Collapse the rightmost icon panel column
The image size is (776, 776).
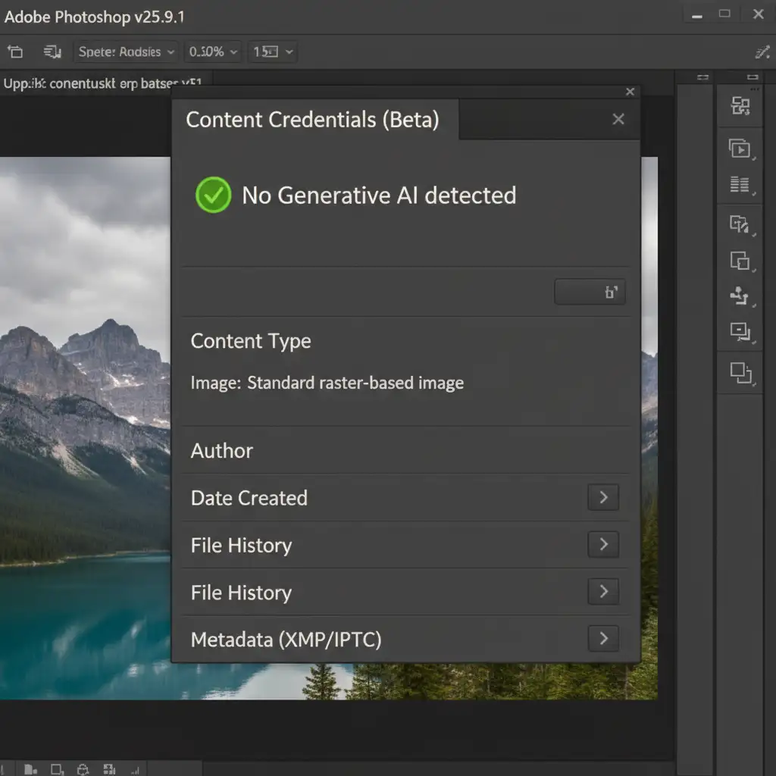(752, 77)
